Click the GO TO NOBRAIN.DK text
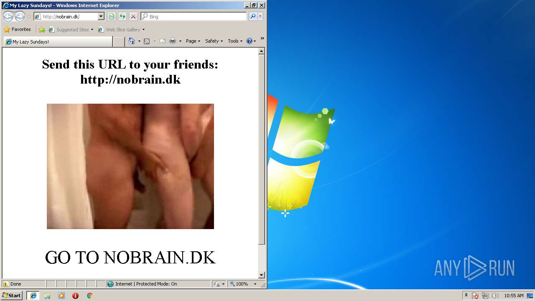Viewport: 535px width, 301px height. pos(130,258)
